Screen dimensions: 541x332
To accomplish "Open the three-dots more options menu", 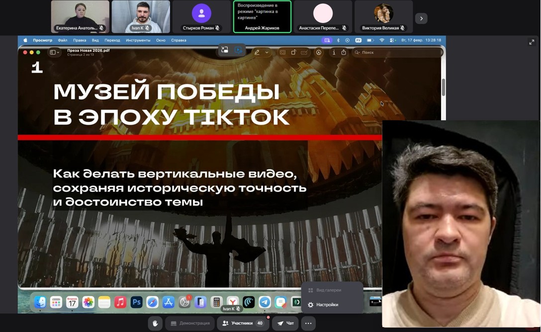I will coord(308,323).
